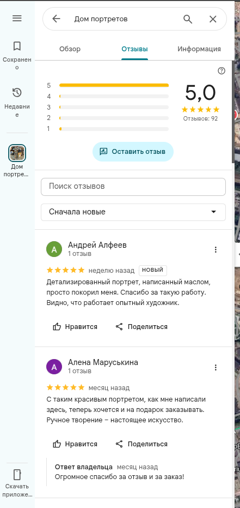Click the search magnifier icon
This screenshot has height=508, width=240.
188,19
